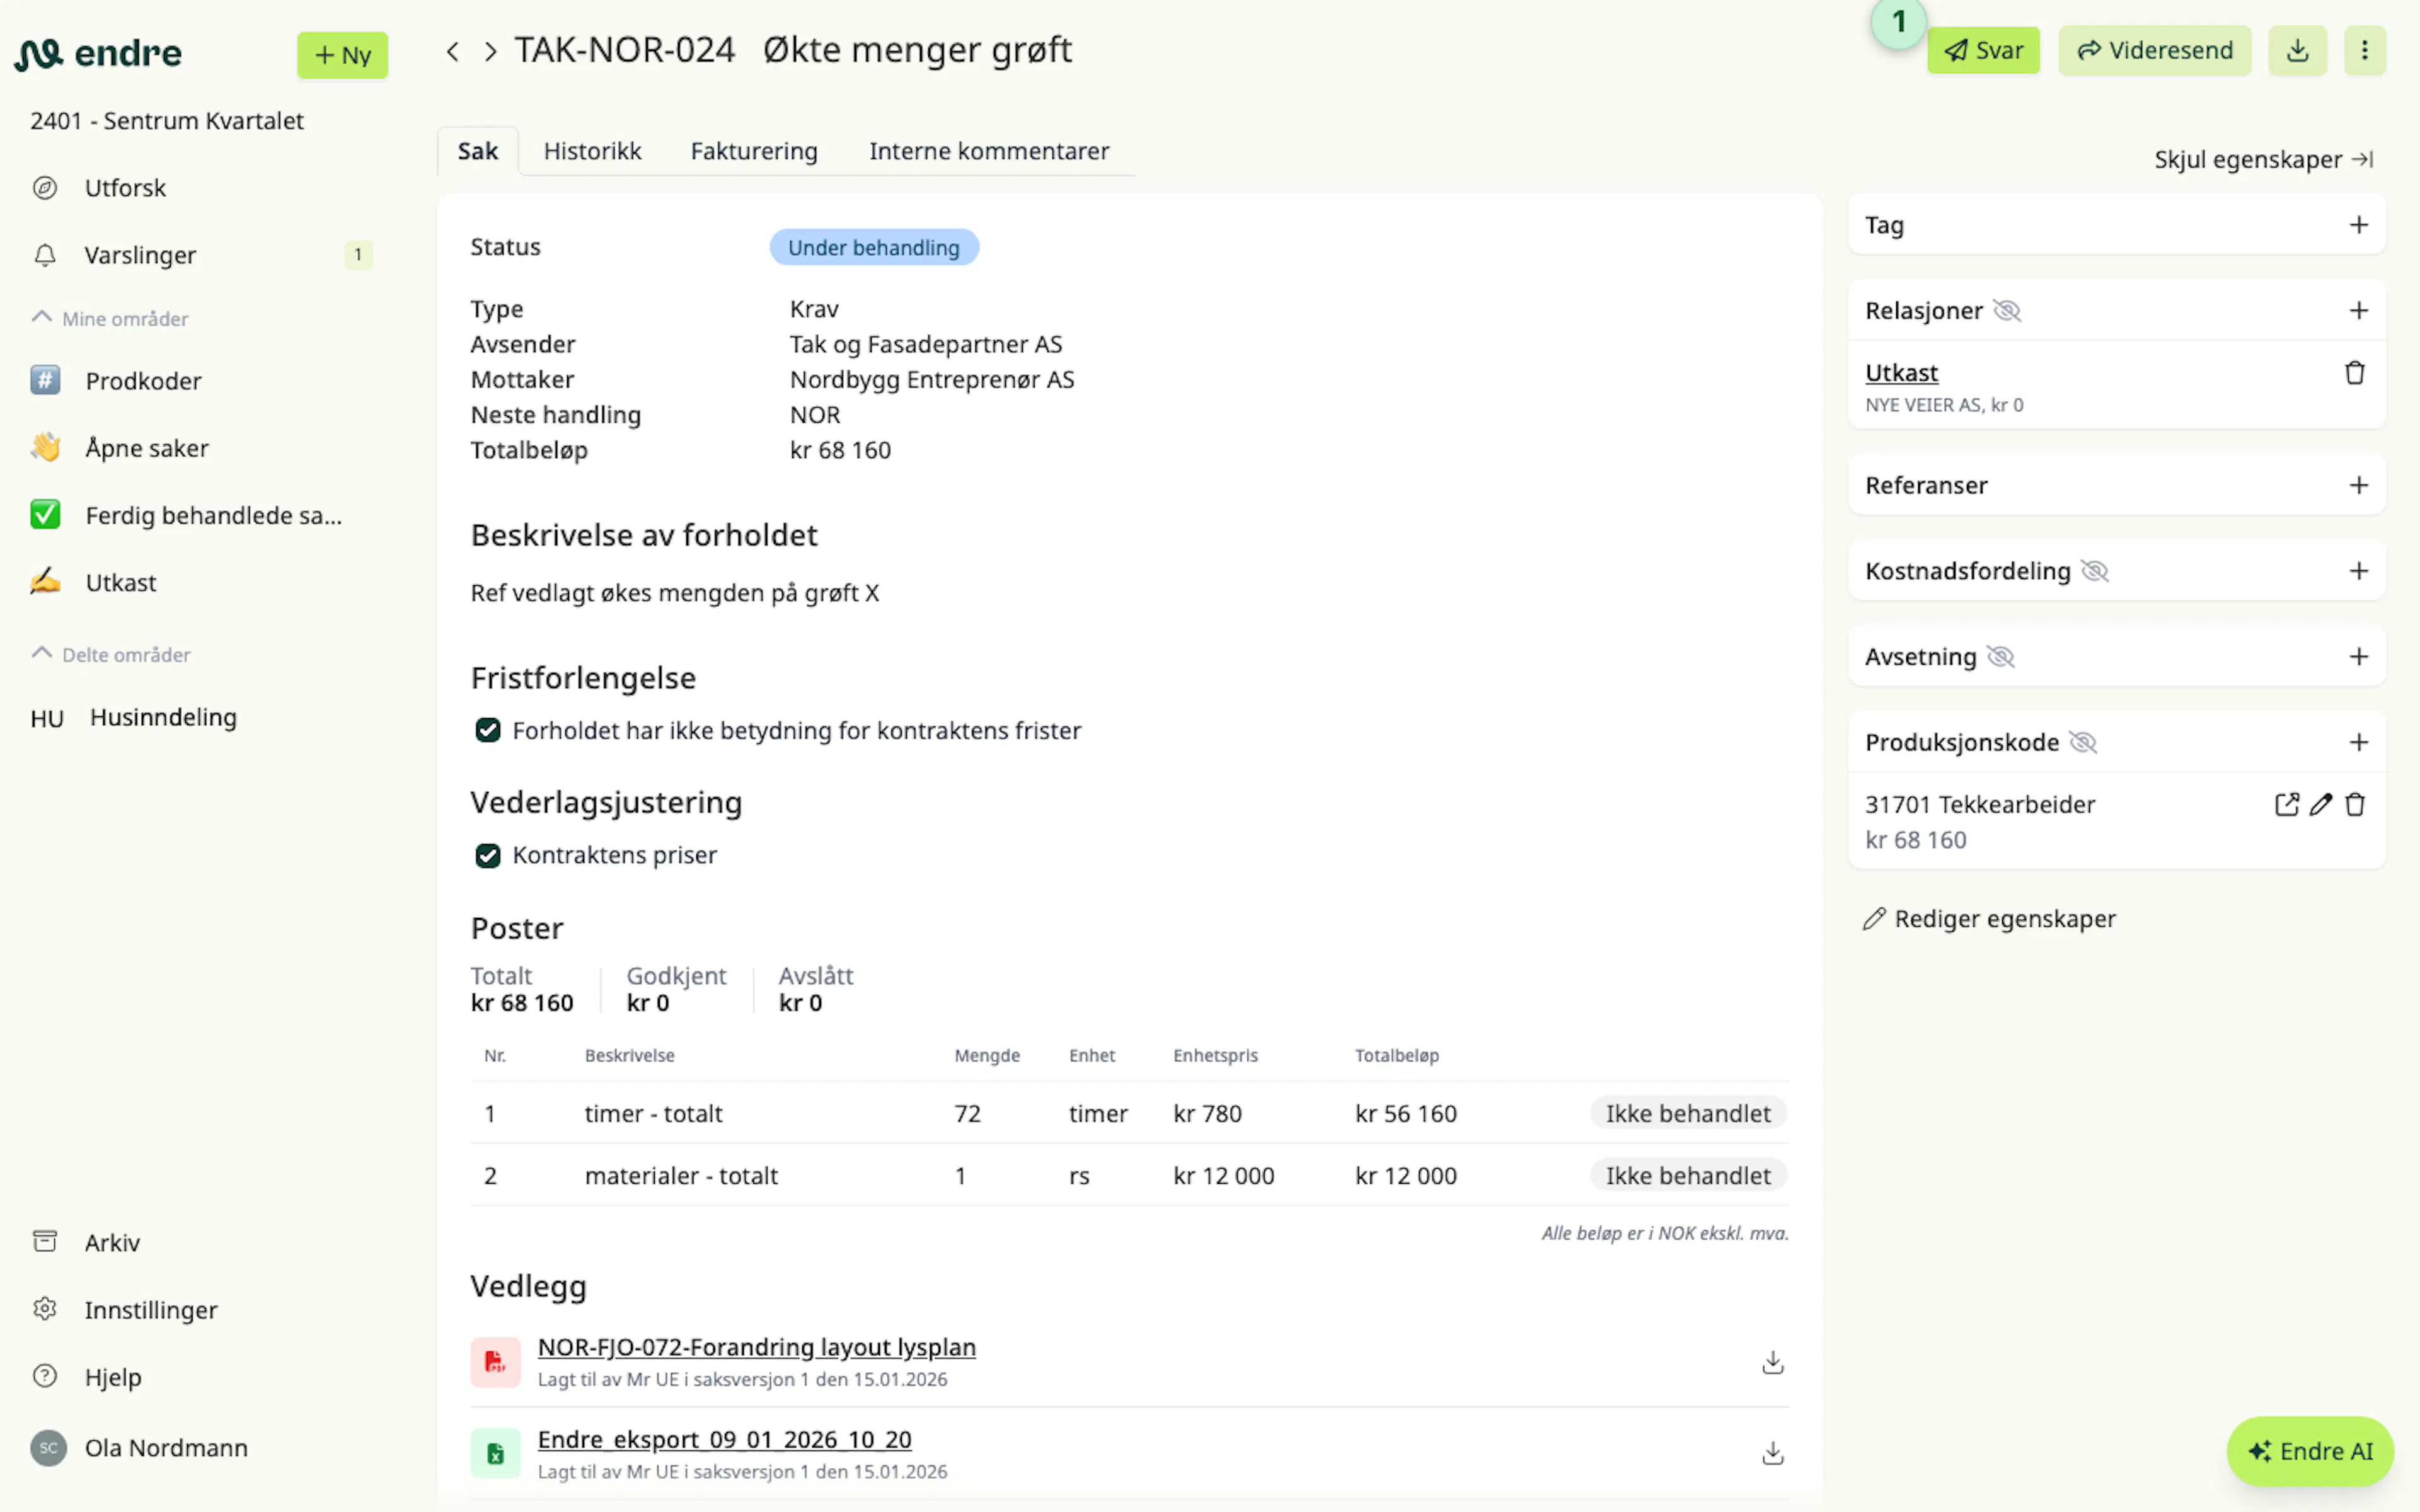This screenshot has height=1512, width=2420.
Task: Select the Sak tab
Action: click(478, 151)
